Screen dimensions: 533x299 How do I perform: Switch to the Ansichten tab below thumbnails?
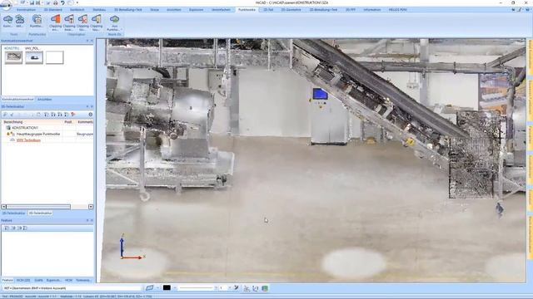44,100
